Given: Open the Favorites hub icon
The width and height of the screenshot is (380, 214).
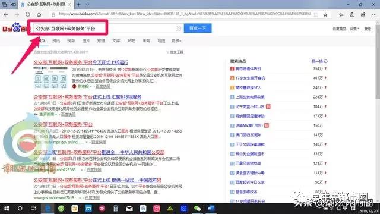Looking at the screenshot, I should click(x=341, y=14).
